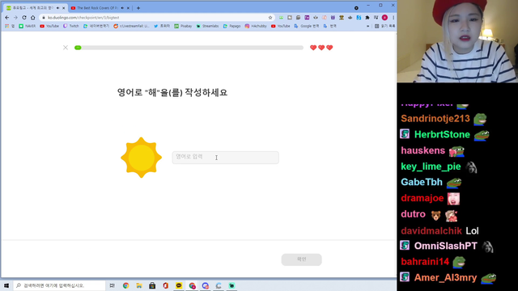Click hauskens username in chat
Screen dimensions: 518x291
pyautogui.click(x=422, y=150)
